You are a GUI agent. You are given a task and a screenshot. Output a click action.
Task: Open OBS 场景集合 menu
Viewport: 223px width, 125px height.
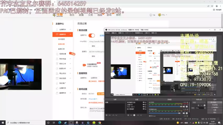point(139,33)
